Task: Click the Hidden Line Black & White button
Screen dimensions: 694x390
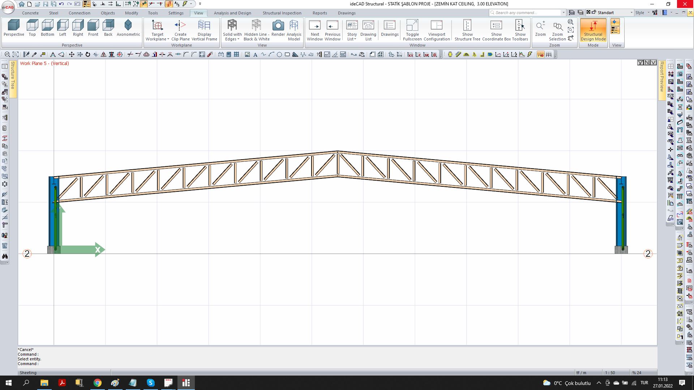Action: tap(256, 30)
